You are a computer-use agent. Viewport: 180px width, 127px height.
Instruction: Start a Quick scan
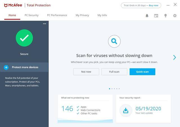pos(142,72)
